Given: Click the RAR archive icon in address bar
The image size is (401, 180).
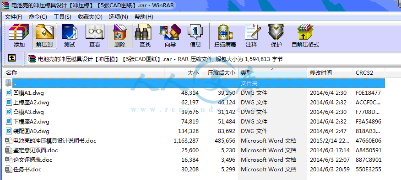Looking at the screenshot, I should (x=32, y=59).
